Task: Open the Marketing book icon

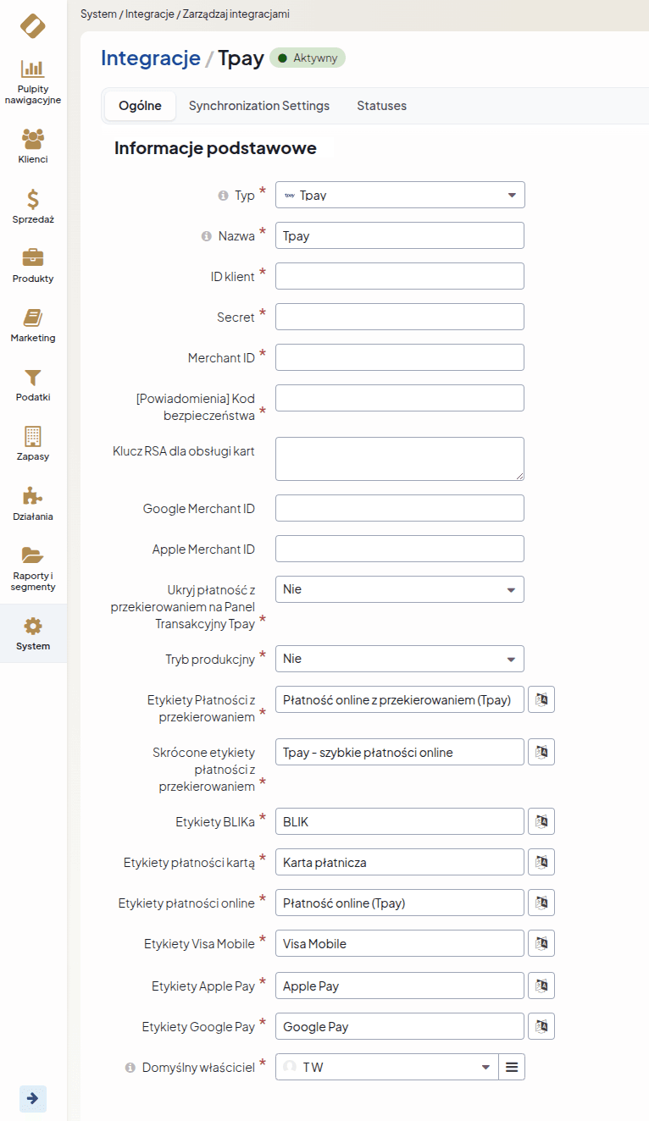Action: click(33, 324)
